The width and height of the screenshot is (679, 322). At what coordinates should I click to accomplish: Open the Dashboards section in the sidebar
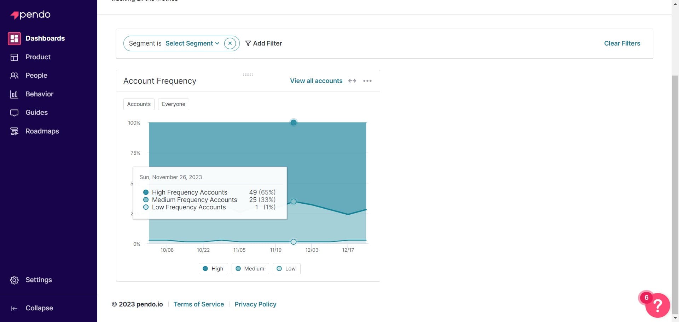(45, 38)
